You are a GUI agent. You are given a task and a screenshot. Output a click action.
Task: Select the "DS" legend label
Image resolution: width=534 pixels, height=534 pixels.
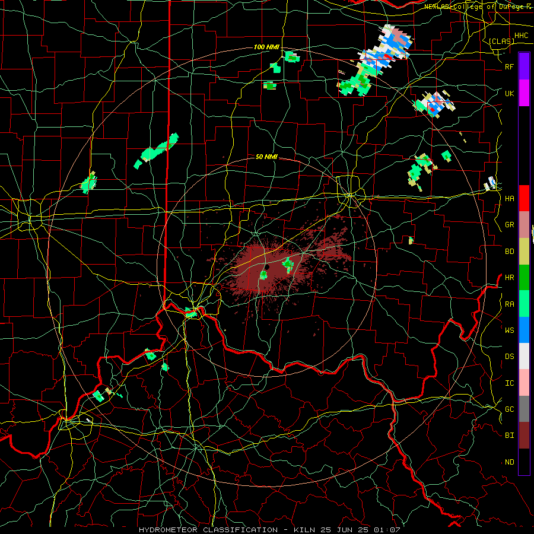[509, 356]
